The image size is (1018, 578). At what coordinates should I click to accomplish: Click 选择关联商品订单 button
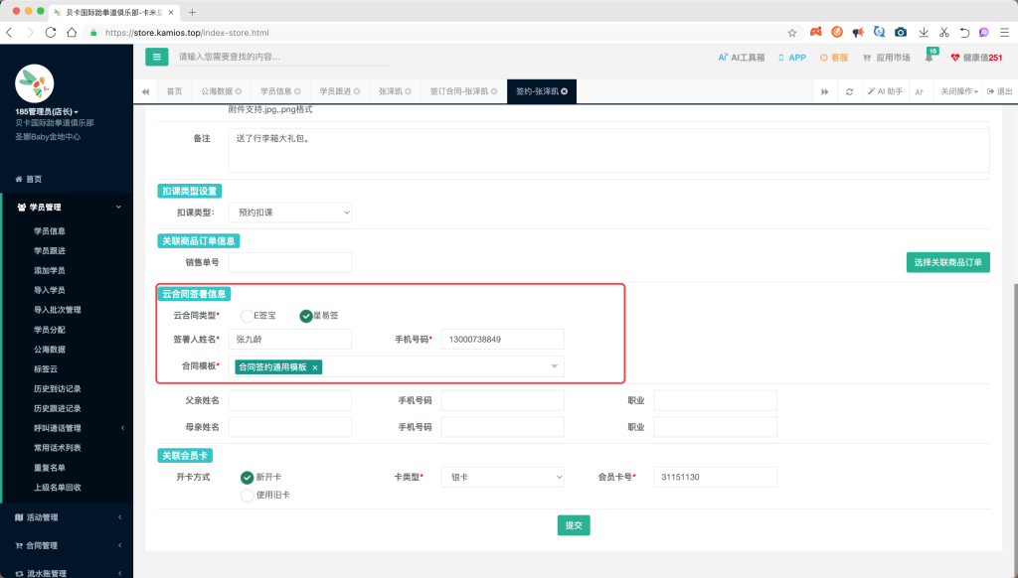coord(947,262)
